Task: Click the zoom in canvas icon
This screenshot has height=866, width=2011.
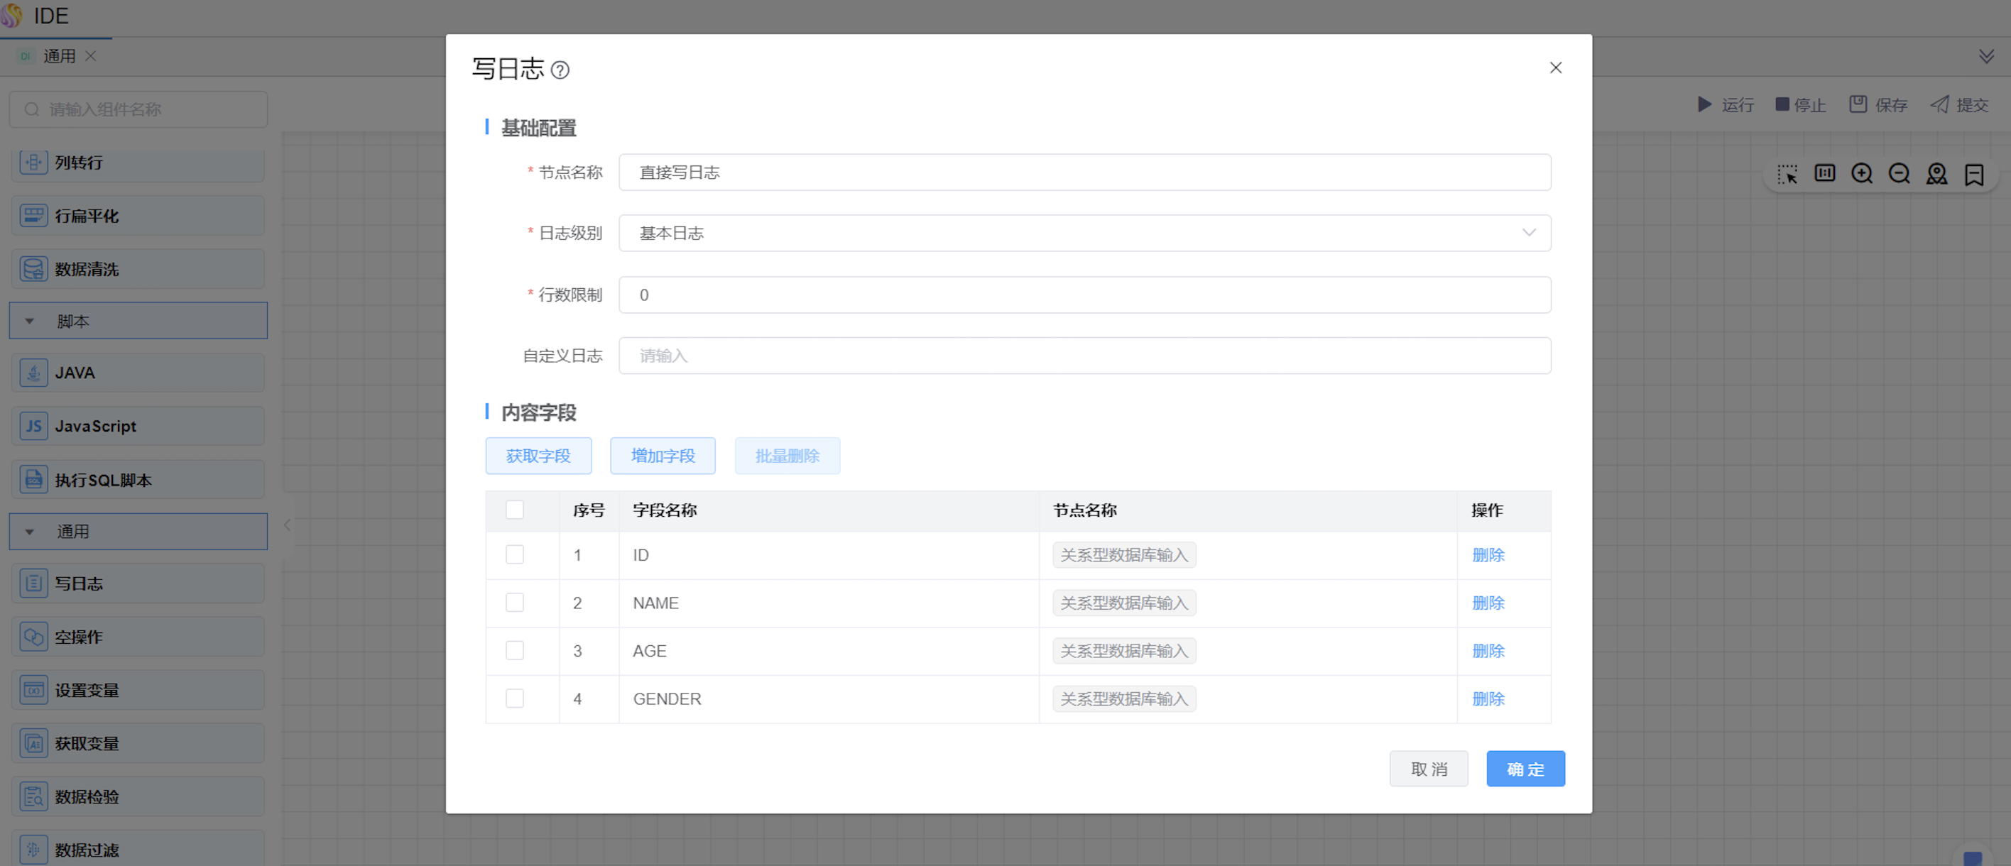Action: tap(1862, 173)
